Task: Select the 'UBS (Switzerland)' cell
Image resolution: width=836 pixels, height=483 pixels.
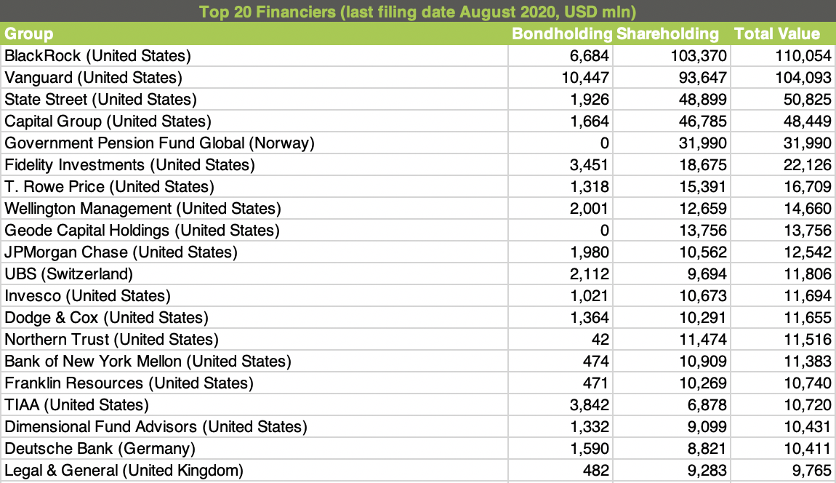Action: pos(254,274)
